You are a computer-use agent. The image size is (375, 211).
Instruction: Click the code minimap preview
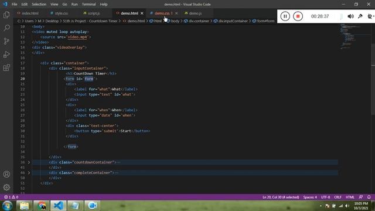(354, 36)
